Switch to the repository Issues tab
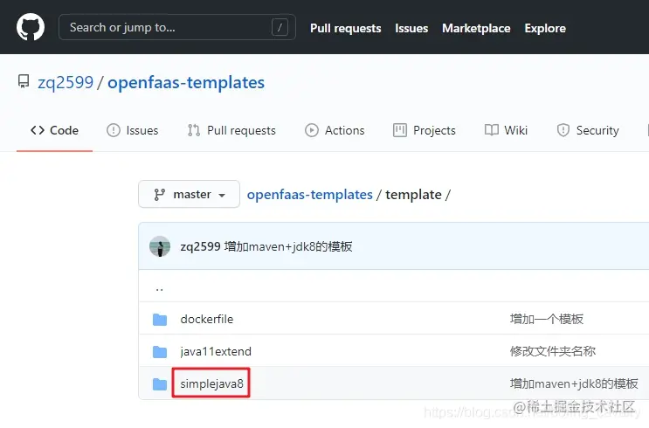The image size is (649, 428). coord(133,130)
